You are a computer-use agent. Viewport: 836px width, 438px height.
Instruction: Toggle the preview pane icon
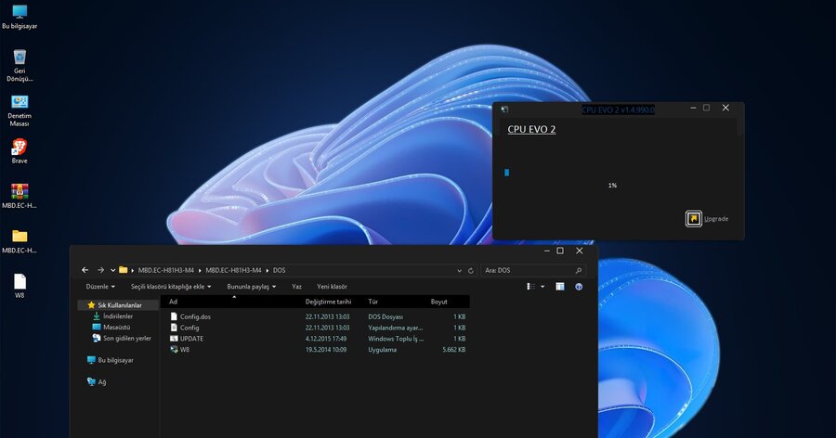point(560,287)
